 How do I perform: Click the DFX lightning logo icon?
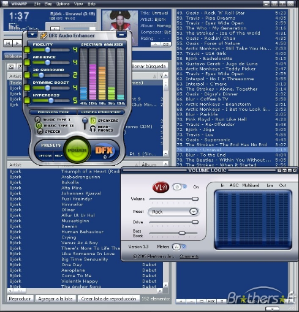[x=44, y=35]
